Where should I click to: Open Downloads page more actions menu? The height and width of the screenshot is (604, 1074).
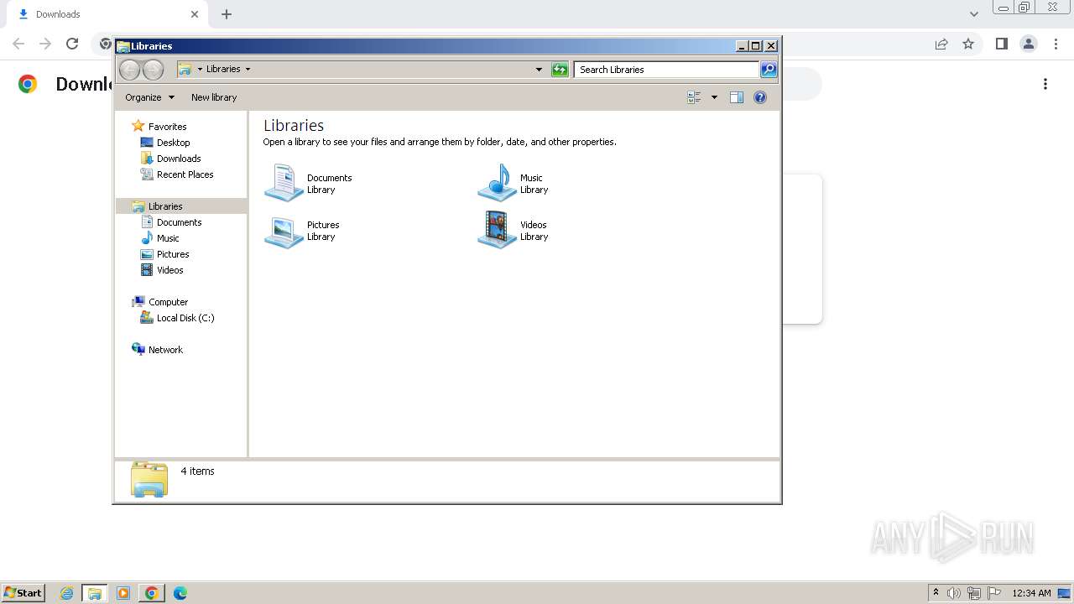click(x=1045, y=84)
